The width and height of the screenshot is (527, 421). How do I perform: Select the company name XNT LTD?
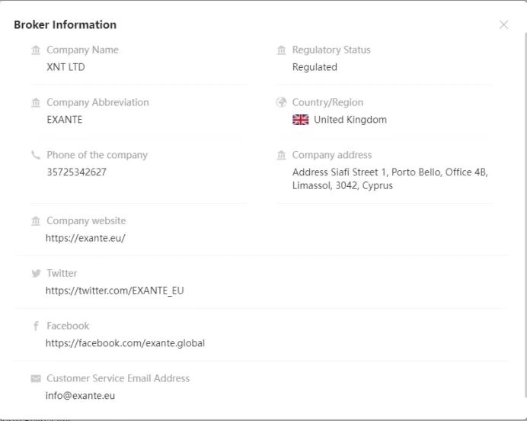(65, 67)
